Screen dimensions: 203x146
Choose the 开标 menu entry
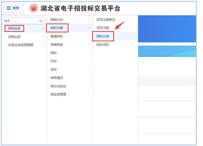54,61
